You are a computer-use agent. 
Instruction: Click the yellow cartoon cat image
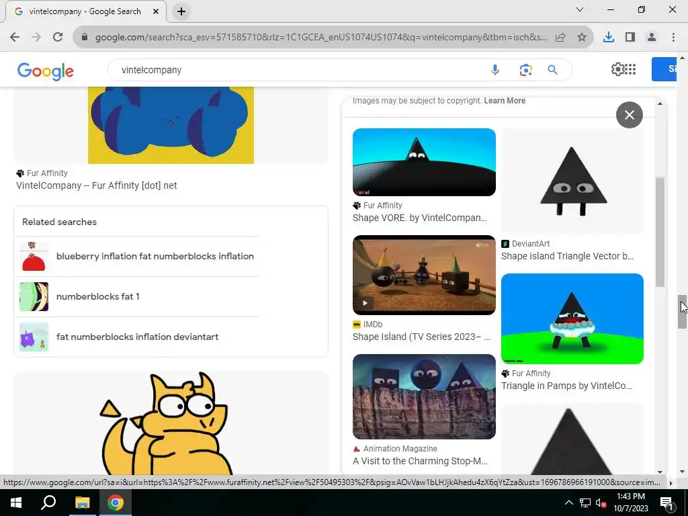[x=171, y=423]
